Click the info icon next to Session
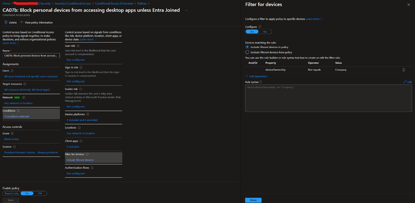The image size is (415, 203). click(14, 146)
